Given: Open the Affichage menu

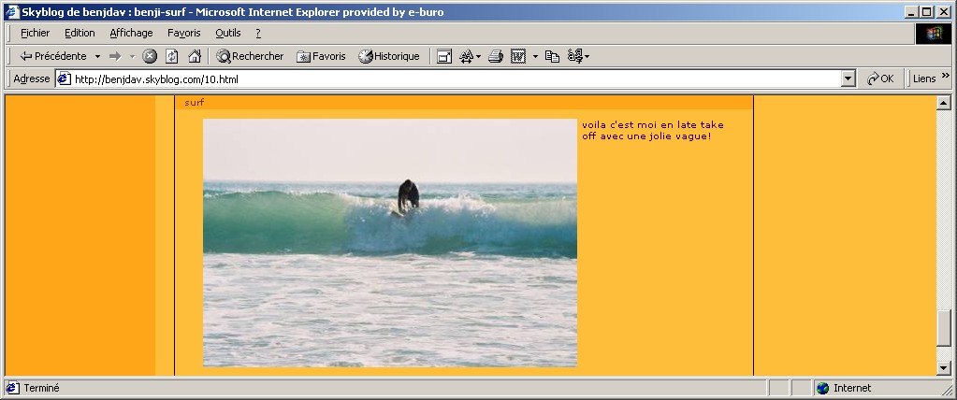Looking at the screenshot, I should (131, 33).
